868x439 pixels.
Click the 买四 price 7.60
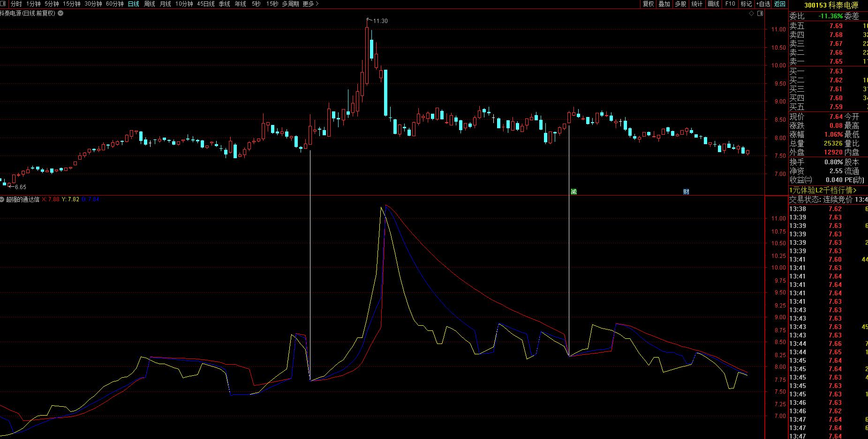tap(836, 98)
